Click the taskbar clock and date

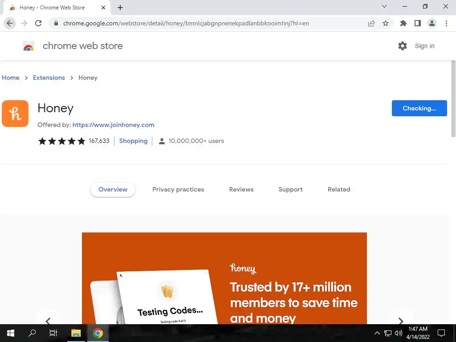pos(418,333)
